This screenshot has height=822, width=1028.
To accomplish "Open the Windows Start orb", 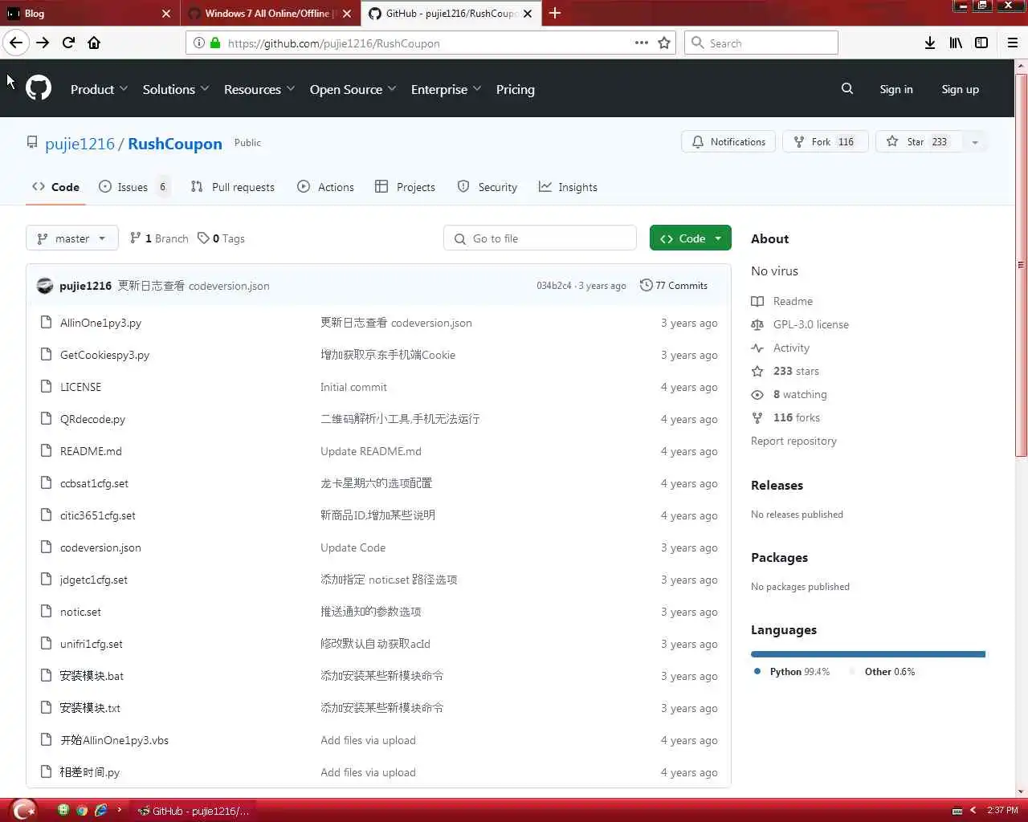I will [x=24, y=810].
